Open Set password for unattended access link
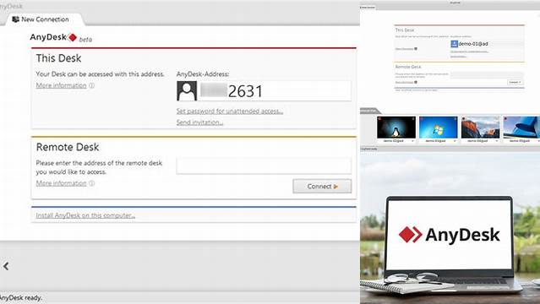The width and height of the screenshot is (540, 304). (x=230, y=111)
